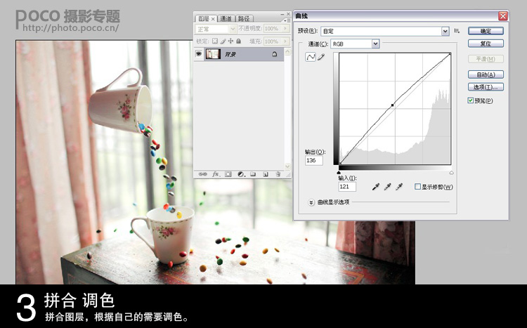Screen dimensions: 527x328
Task: Select the pencil draw-curve tool
Action: (321, 57)
